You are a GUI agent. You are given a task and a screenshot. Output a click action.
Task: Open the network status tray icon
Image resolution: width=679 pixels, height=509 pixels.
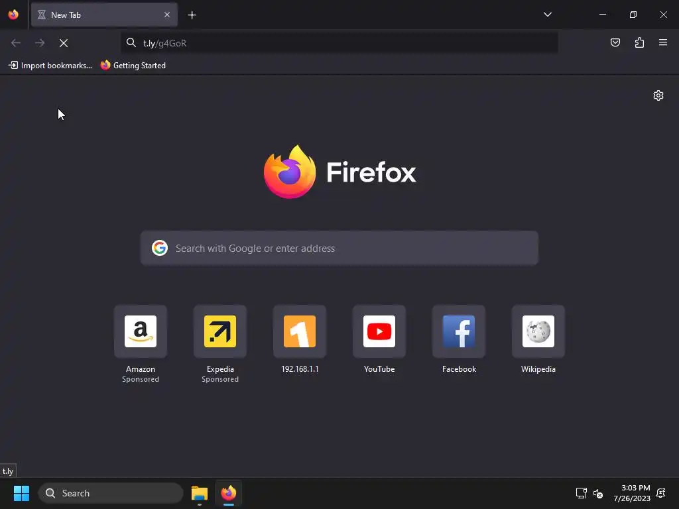[581, 493]
